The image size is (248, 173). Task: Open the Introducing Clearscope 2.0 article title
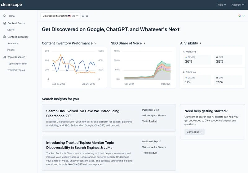tap(83, 113)
